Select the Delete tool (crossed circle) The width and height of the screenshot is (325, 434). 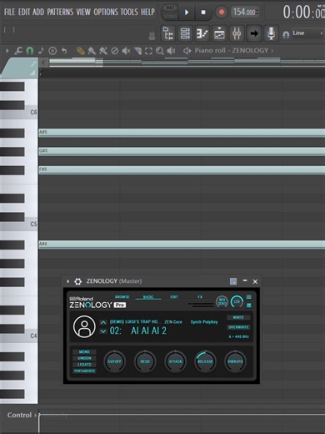coord(114,51)
